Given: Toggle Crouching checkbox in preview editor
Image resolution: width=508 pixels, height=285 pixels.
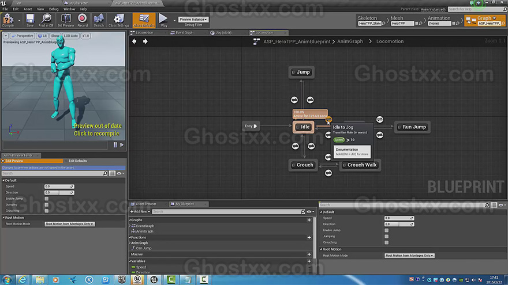Looking at the screenshot, I should point(47,211).
